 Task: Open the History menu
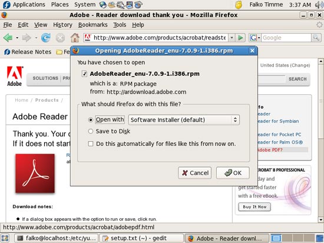click(x=62, y=25)
